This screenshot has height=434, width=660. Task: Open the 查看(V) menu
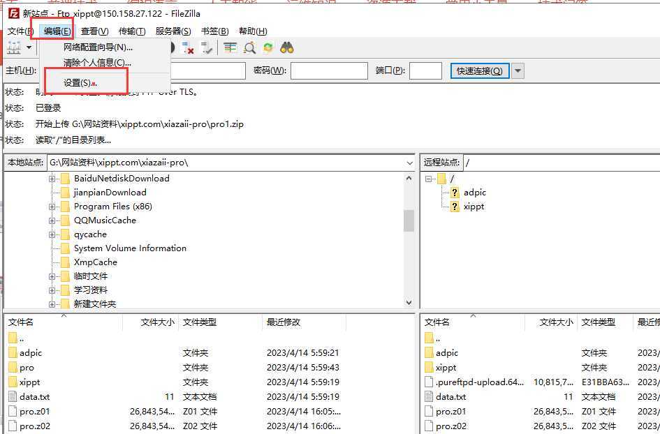coord(95,31)
